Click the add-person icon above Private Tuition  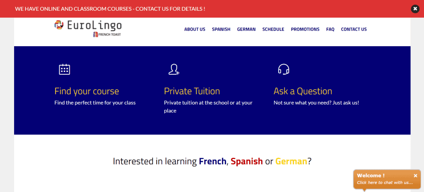174,69
